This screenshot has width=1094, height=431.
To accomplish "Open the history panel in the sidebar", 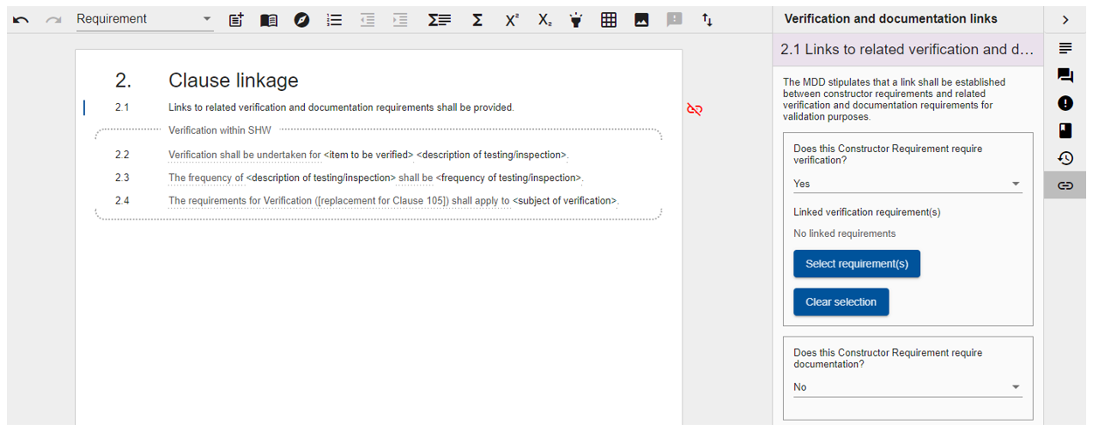I will click(x=1065, y=158).
